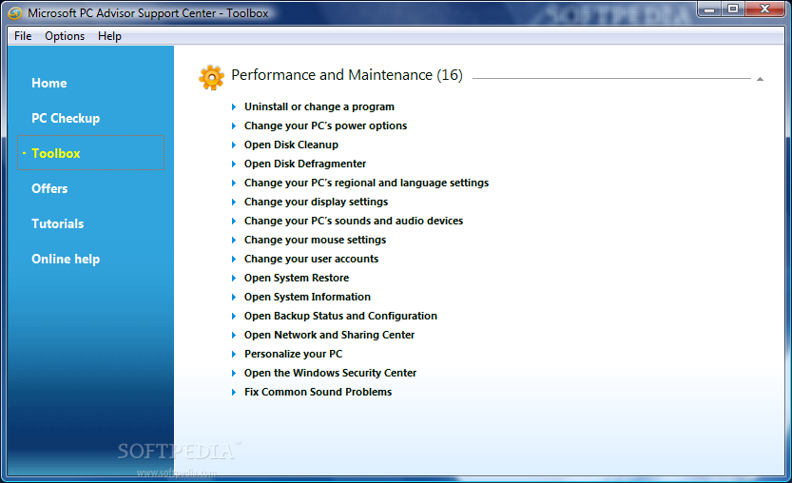This screenshot has width=792, height=483.
Task: Launch Open Disk Cleanup
Action: [291, 145]
